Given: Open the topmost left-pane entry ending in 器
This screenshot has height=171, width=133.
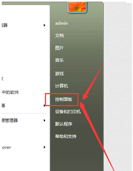Looking at the screenshot, I should (5, 25).
